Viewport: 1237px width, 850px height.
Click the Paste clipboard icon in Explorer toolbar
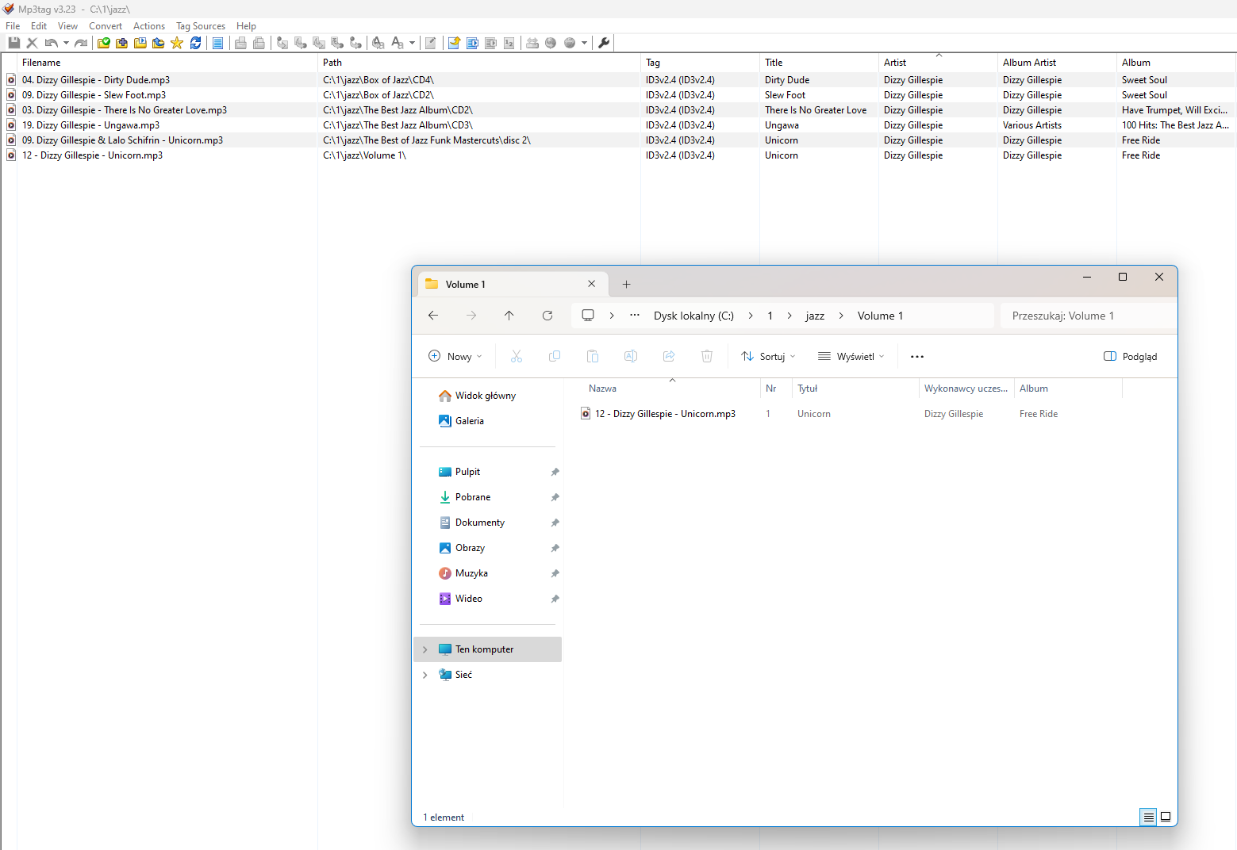[593, 357]
